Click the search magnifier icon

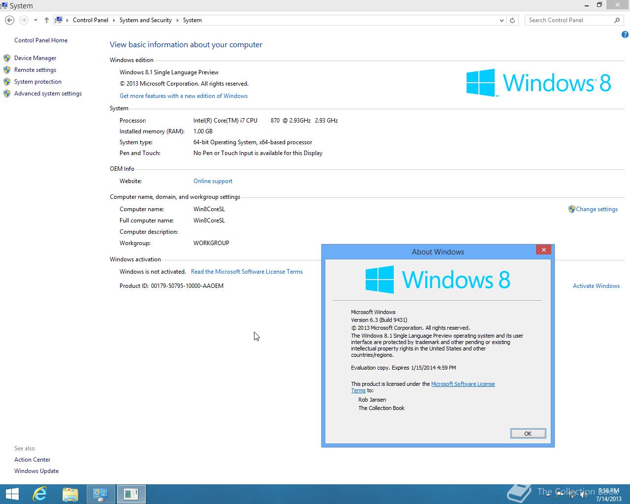coord(617,20)
